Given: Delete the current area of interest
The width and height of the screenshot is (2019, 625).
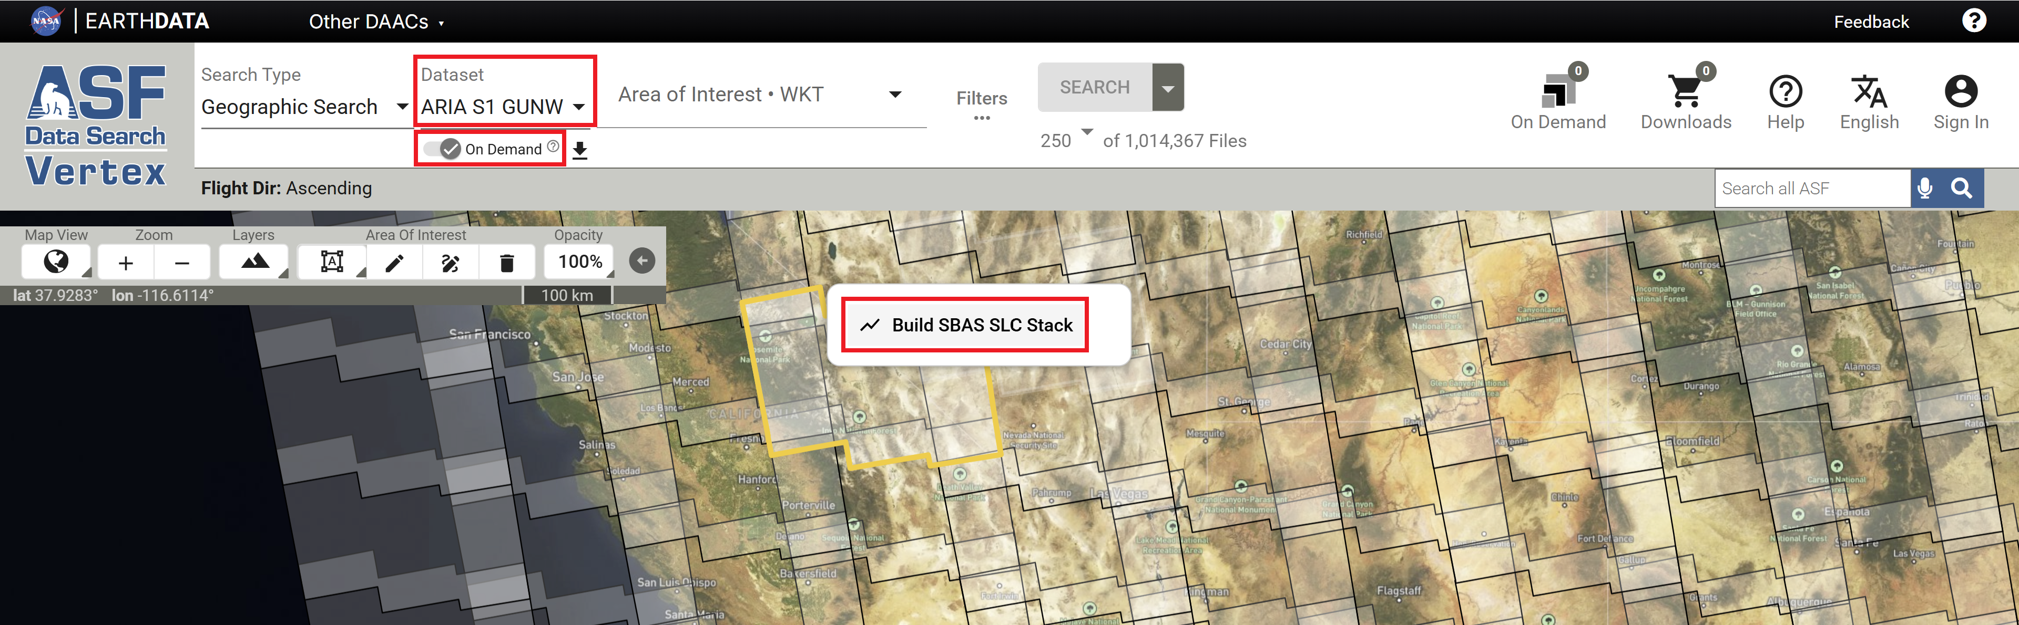Looking at the screenshot, I should (506, 262).
